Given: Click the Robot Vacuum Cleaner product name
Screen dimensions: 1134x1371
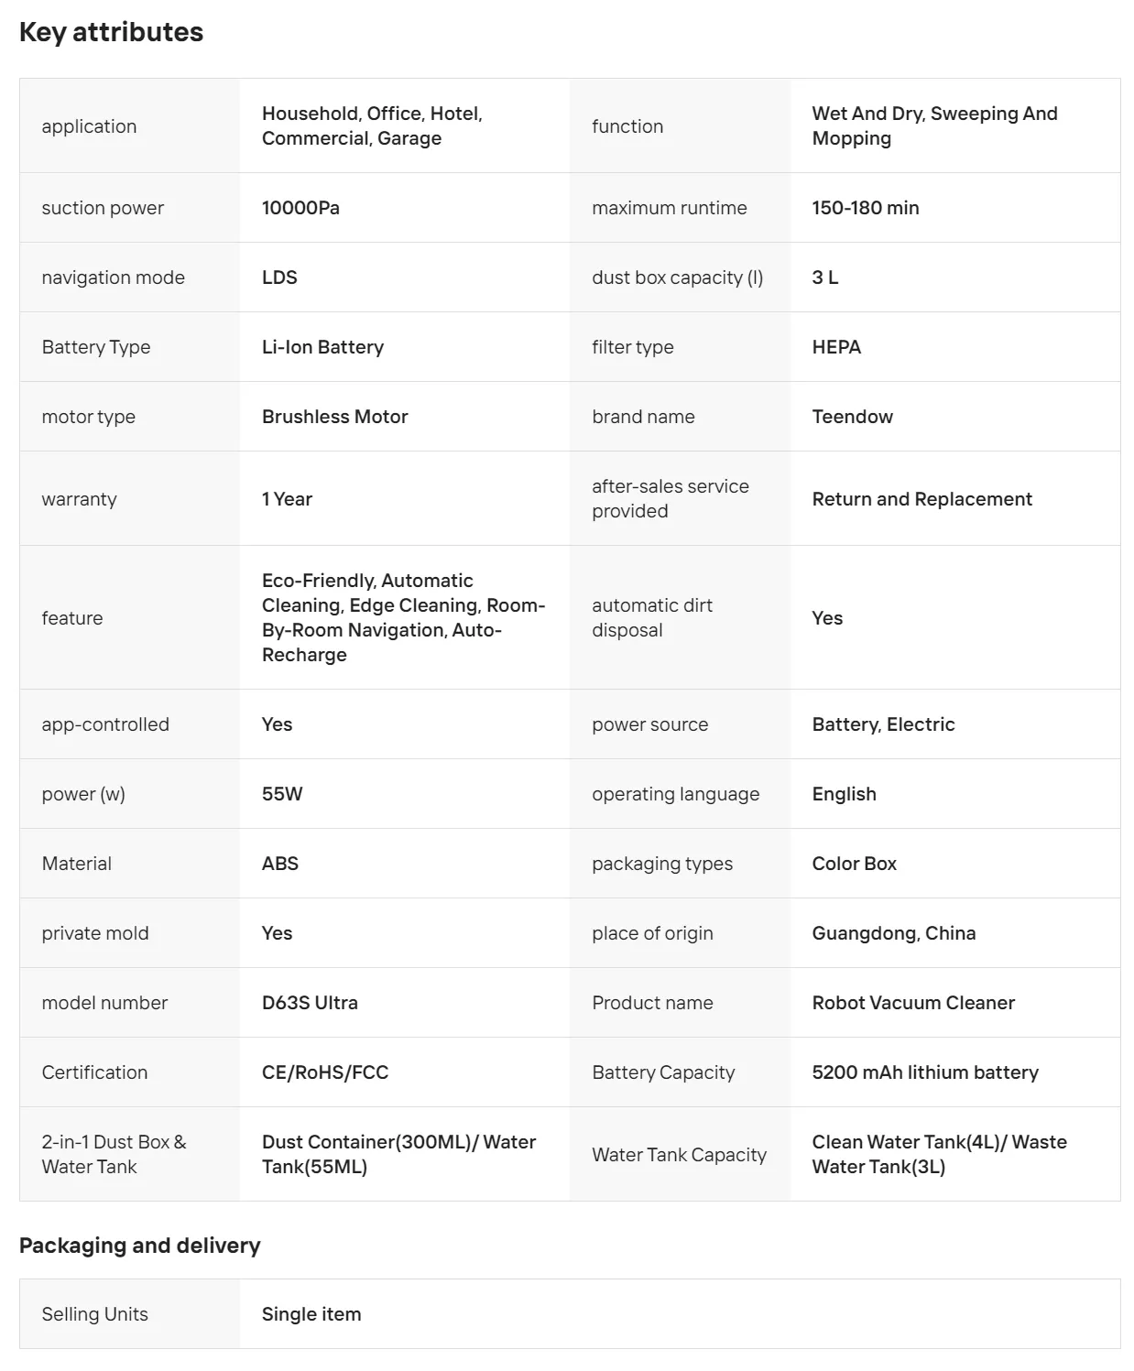Looking at the screenshot, I should 913,1003.
